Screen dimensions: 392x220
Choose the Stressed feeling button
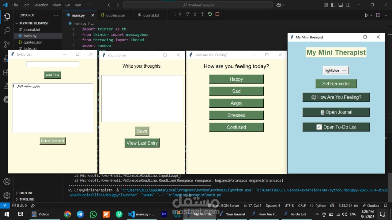click(236, 115)
